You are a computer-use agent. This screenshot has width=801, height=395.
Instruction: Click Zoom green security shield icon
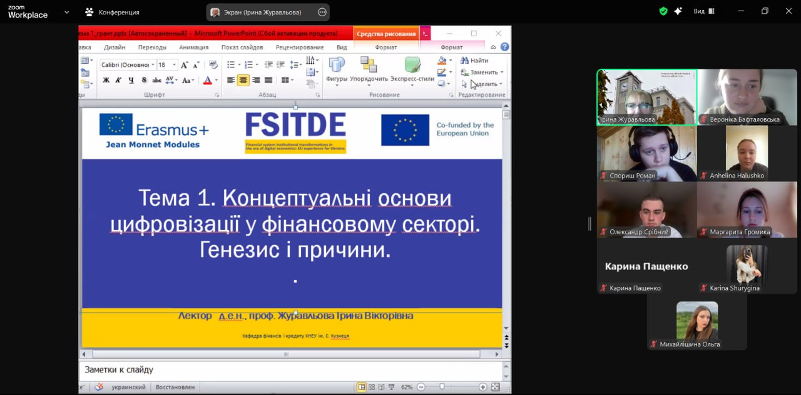663,11
